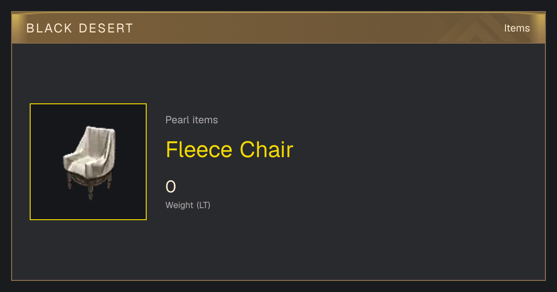Open the Items link in header
Image resolution: width=557 pixels, height=292 pixels.
[x=517, y=28]
